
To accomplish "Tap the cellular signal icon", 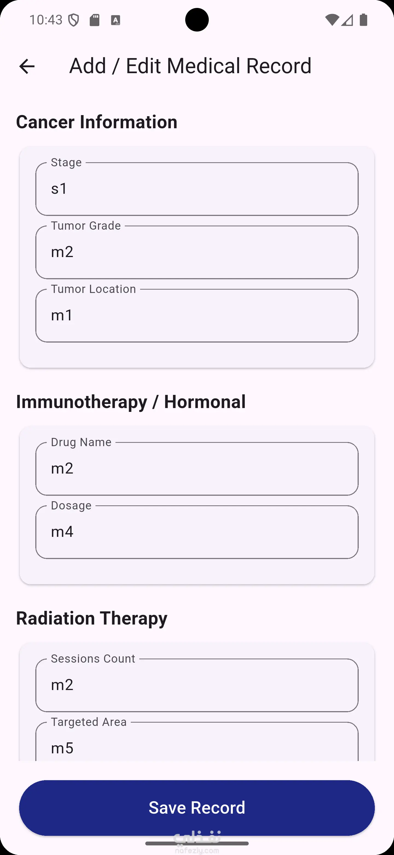I will pos(347,20).
